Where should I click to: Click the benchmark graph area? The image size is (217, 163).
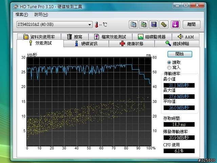tap(89, 102)
